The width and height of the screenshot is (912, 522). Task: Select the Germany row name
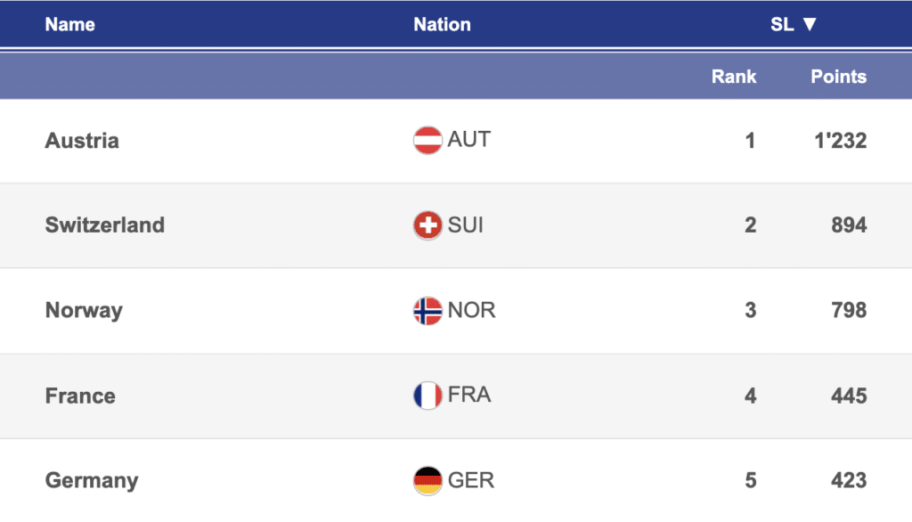pyautogui.click(x=92, y=481)
